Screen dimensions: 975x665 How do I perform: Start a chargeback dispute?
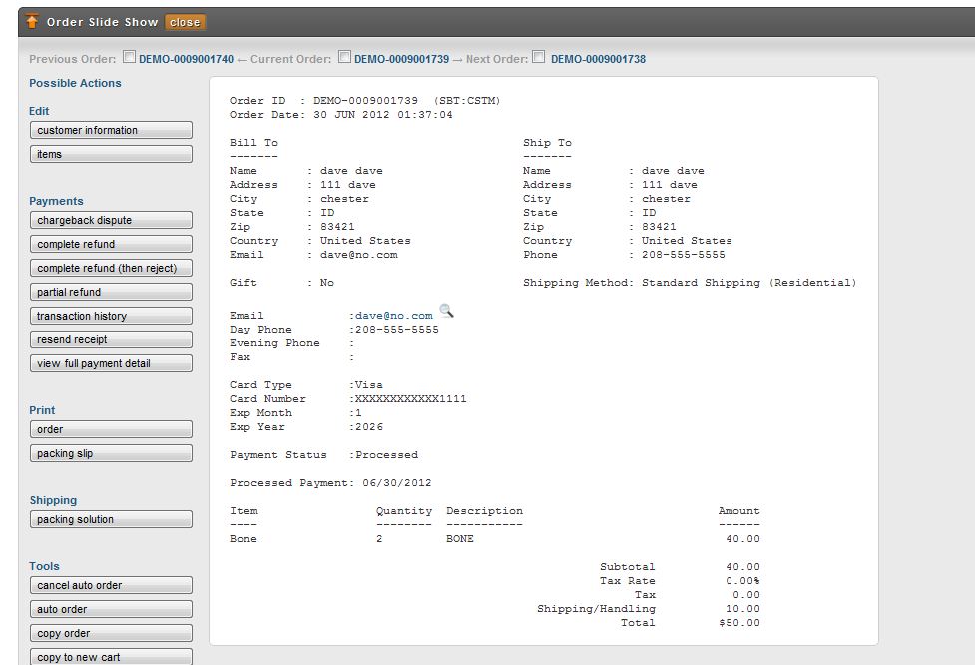tap(112, 220)
